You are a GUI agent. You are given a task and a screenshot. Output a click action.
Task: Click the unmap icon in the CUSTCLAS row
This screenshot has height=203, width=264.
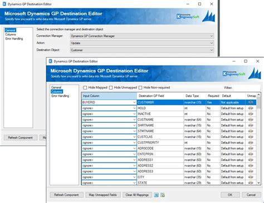tap(251, 137)
